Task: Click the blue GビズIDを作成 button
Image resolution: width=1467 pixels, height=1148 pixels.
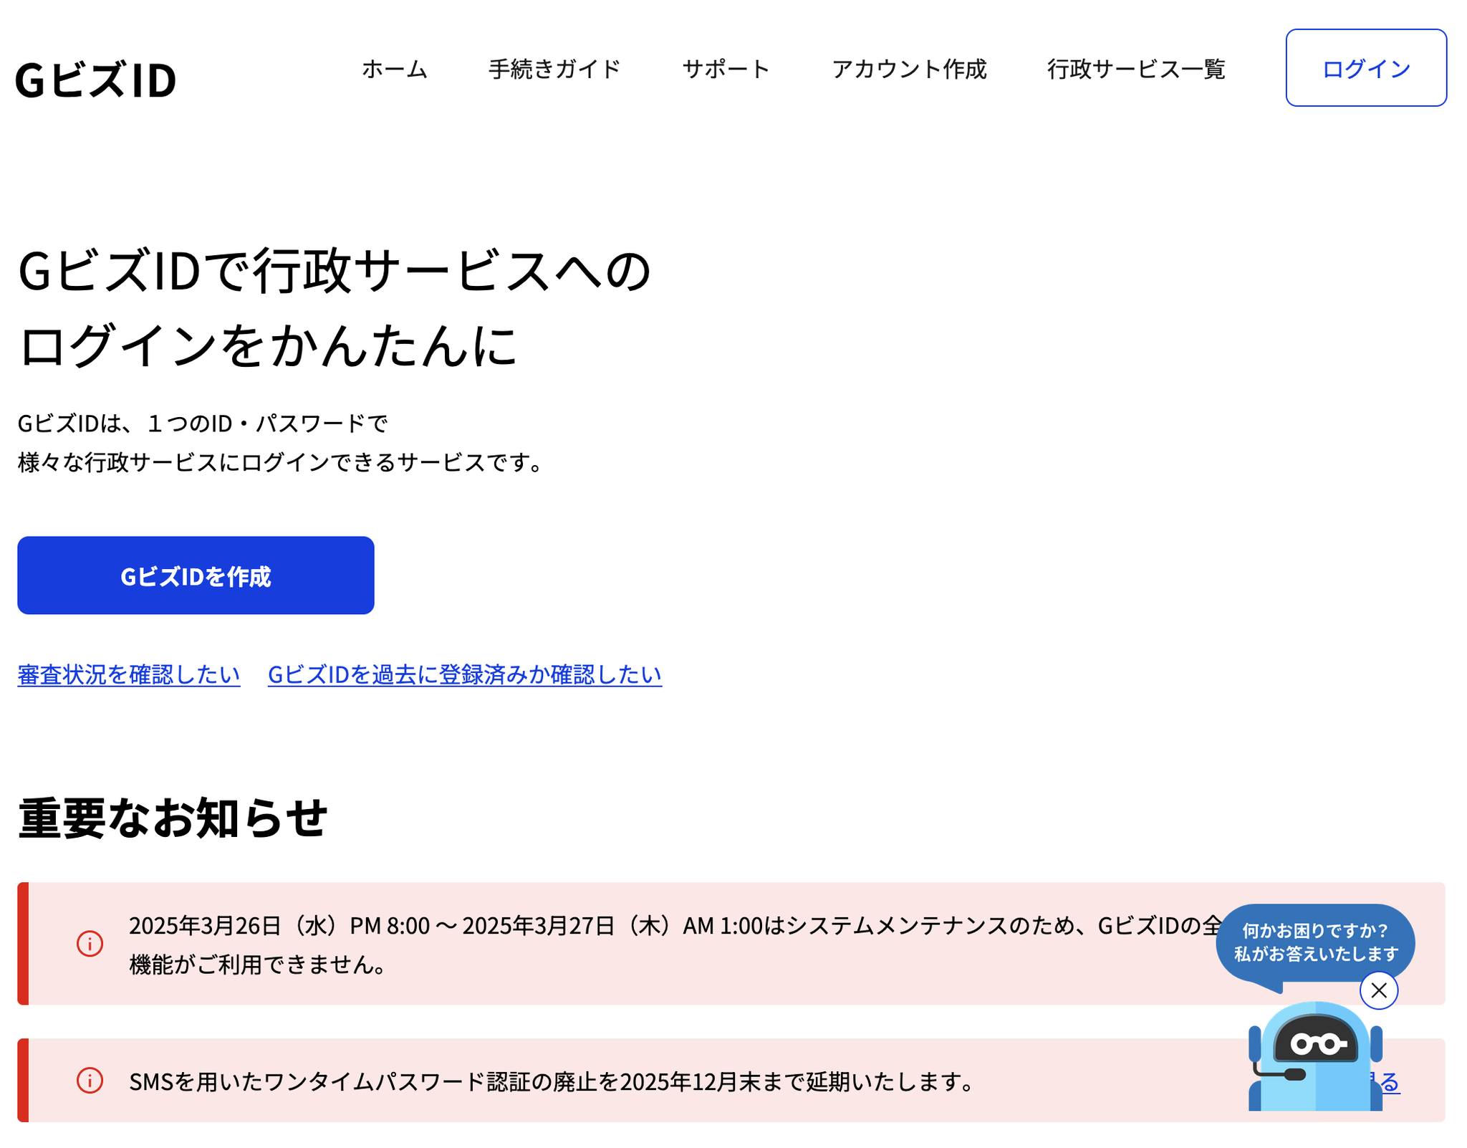Action: pos(196,575)
